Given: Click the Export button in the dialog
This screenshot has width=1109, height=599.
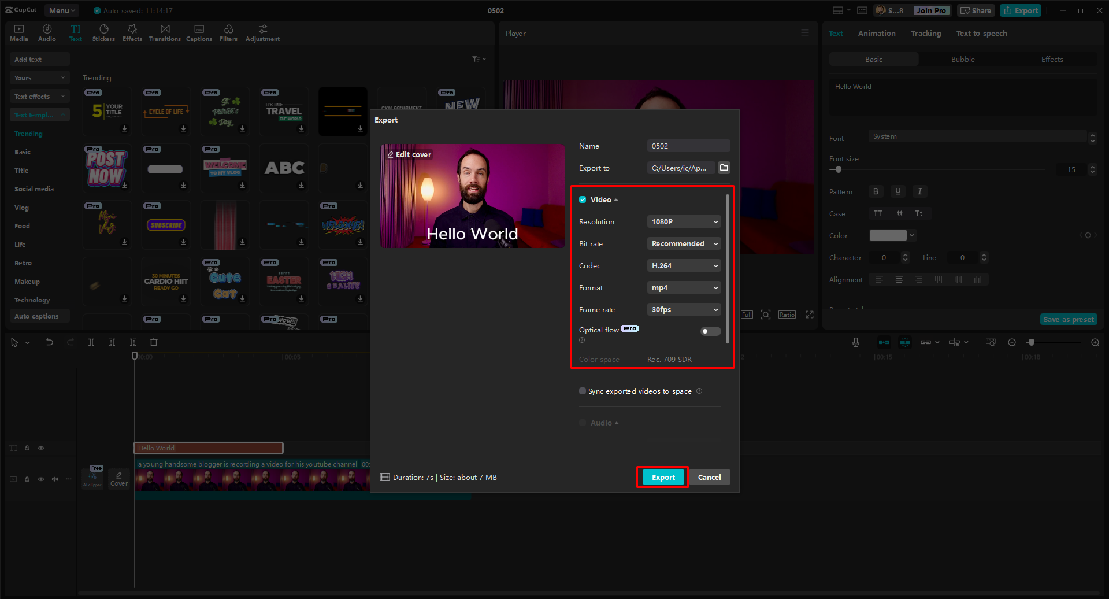Looking at the screenshot, I should tap(662, 477).
